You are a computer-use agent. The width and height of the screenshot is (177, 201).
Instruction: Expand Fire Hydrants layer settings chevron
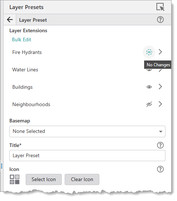pyautogui.click(x=160, y=52)
